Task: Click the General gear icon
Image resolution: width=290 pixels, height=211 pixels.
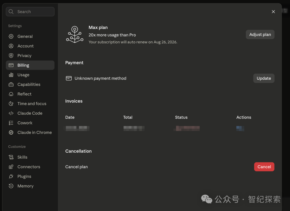Action: coord(11,36)
